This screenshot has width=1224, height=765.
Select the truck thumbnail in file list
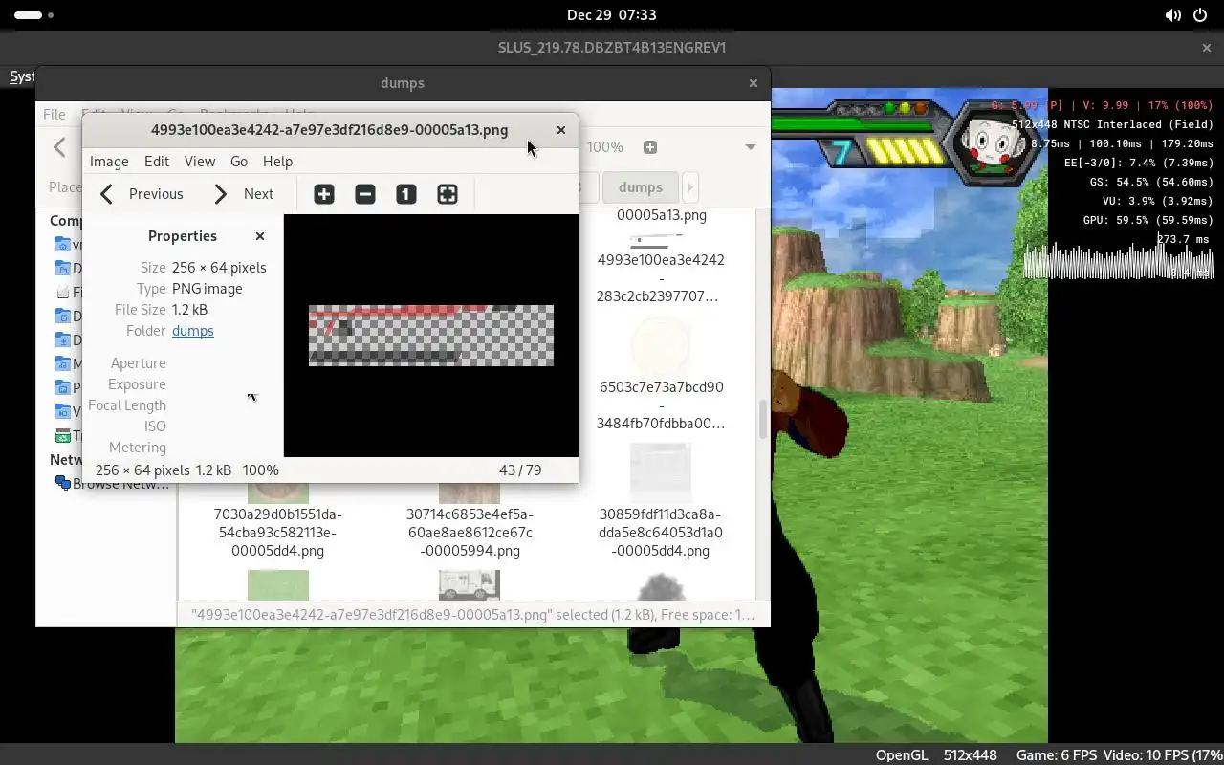coord(470,584)
